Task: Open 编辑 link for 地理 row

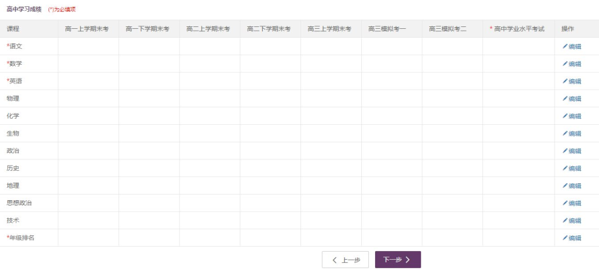Action: point(571,186)
